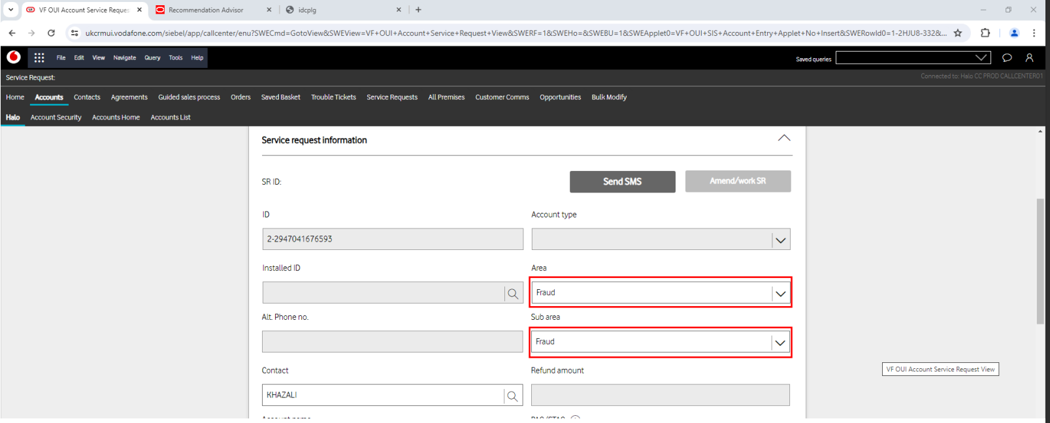Switch to Recommendation Advisor browser tab
1050x423 pixels.
pyautogui.click(x=205, y=10)
